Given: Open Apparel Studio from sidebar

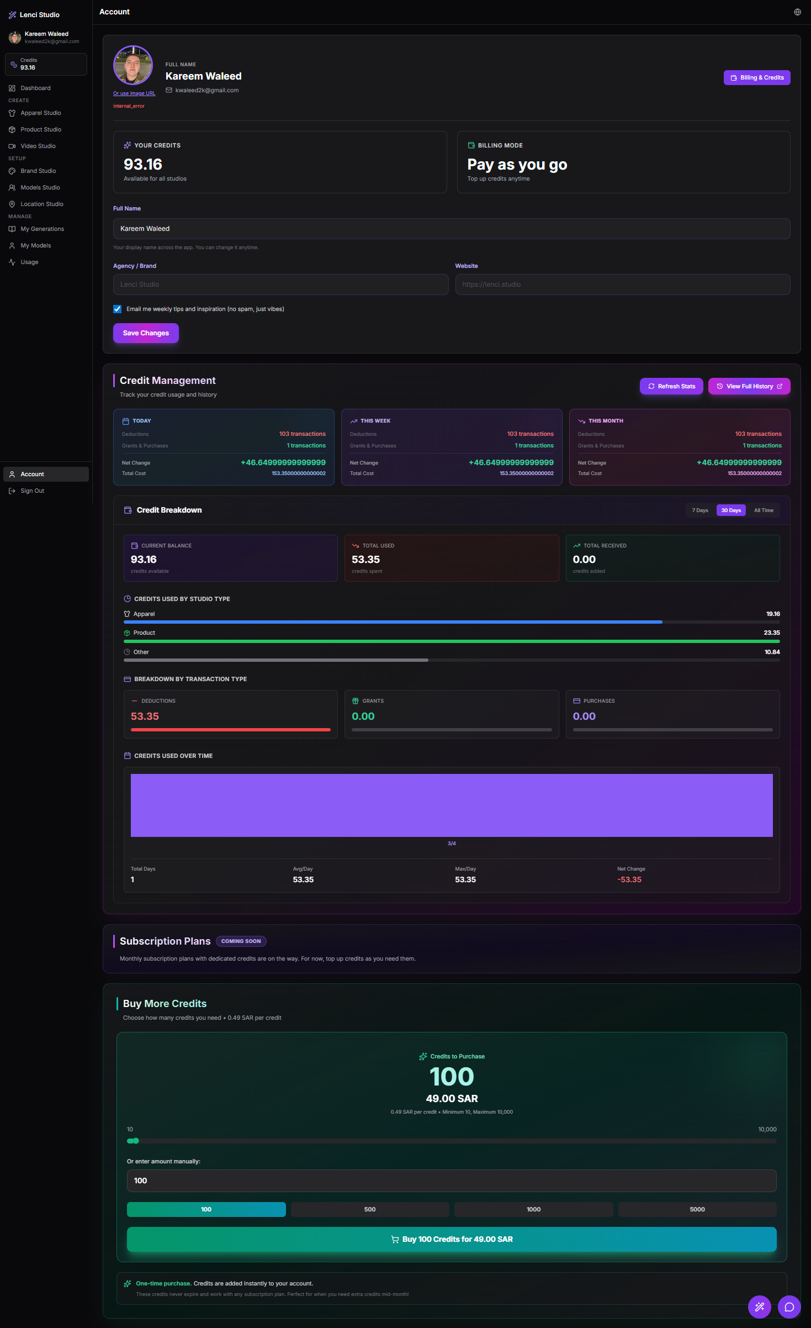Looking at the screenshot, I should click(x=40, y=113).
